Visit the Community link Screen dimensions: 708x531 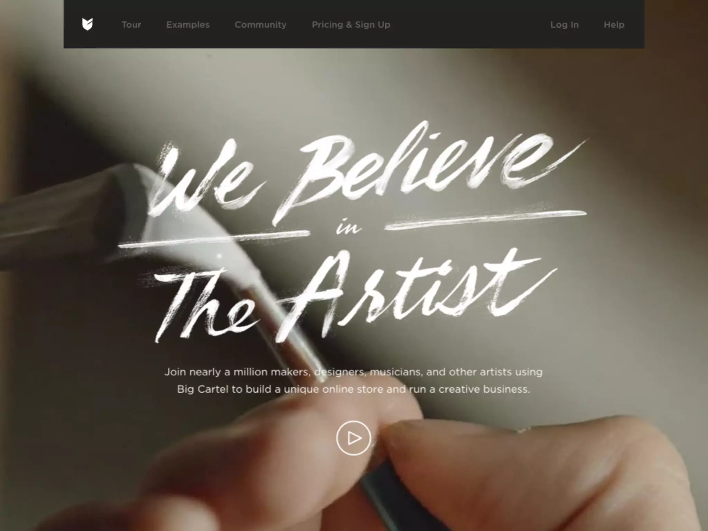pyautogui.click(x=261, y=25)
